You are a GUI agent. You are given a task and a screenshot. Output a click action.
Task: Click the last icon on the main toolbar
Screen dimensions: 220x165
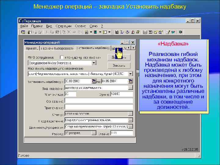(181, 32)
